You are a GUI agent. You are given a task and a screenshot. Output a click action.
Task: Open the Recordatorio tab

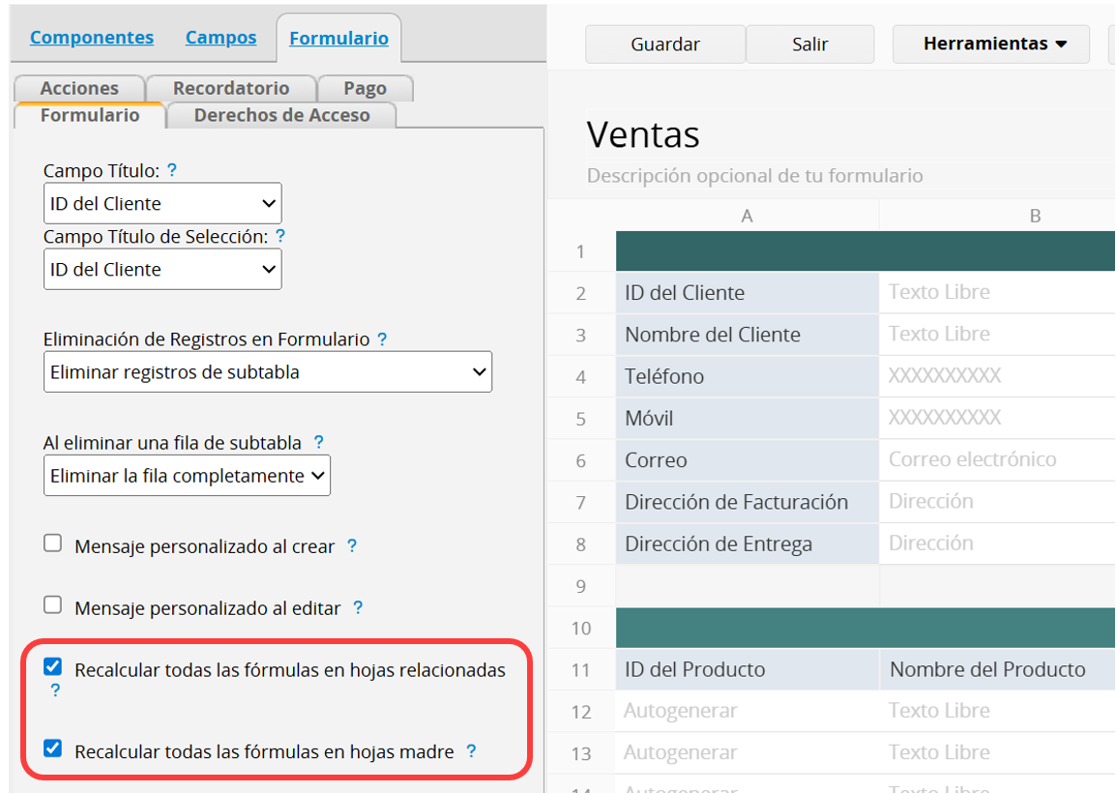pos(230,88)
